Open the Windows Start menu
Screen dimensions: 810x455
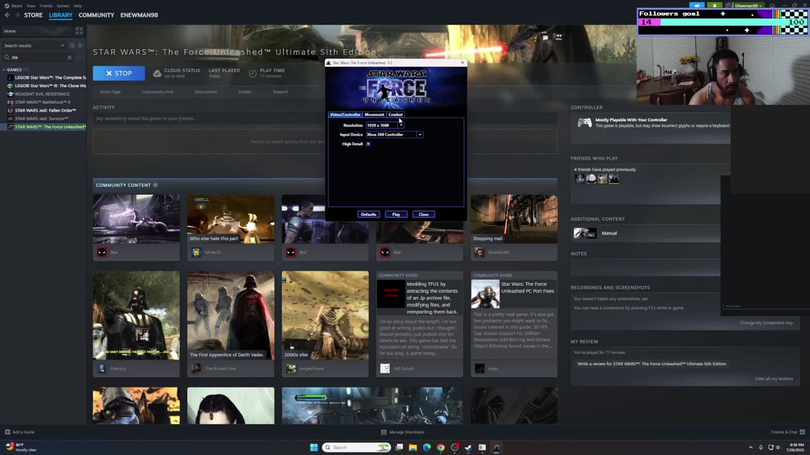314,447
